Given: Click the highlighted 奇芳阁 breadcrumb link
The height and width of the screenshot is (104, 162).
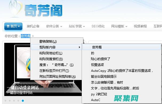Looking at the screenshot, I should tap(26, 36).
